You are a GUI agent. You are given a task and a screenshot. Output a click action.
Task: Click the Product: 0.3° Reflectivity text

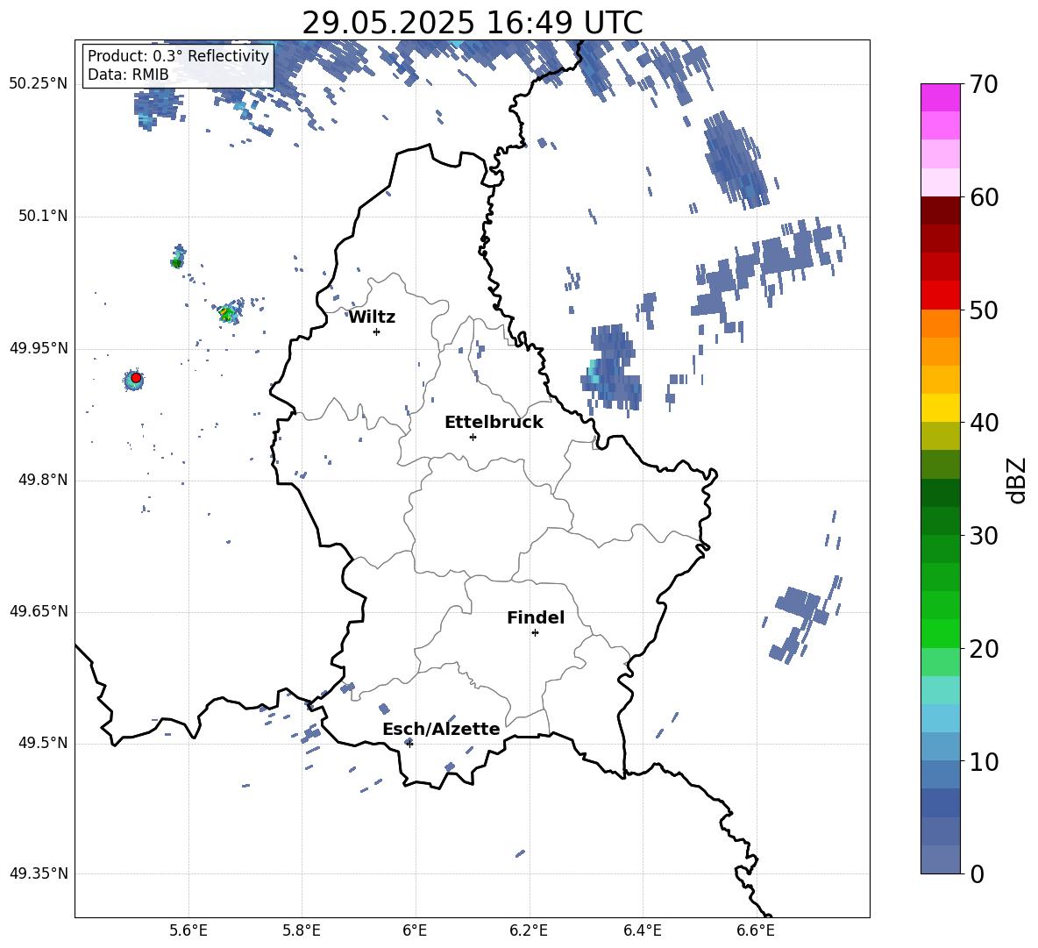pos(178,55)
